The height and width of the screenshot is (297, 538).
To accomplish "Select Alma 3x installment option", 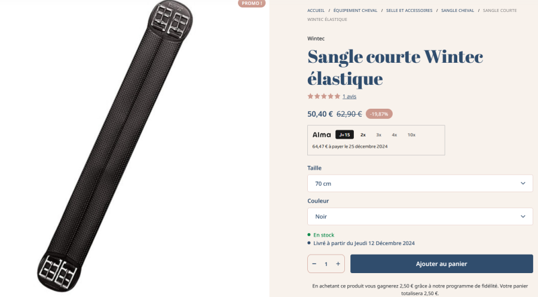I will 379,135.
